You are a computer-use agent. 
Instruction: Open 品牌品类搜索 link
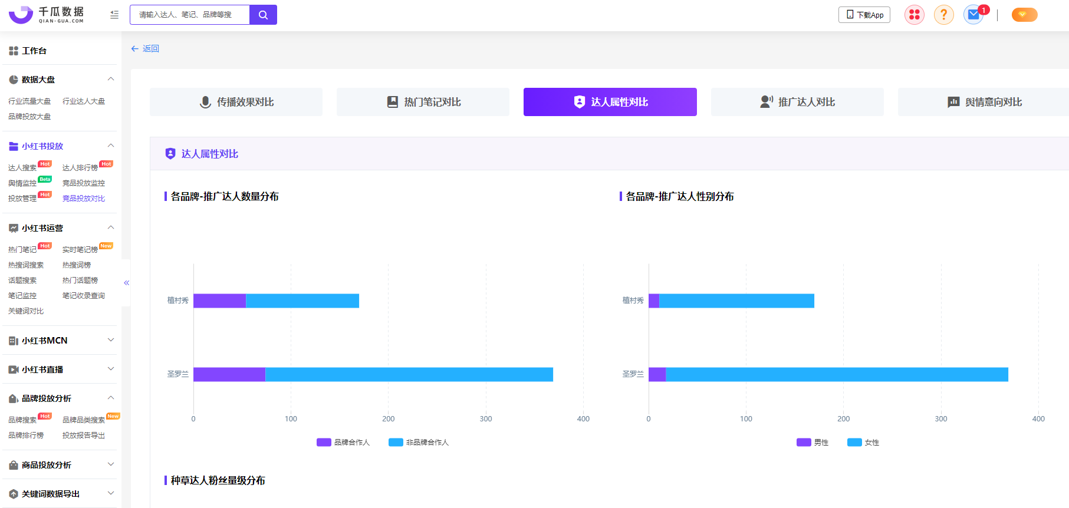pos(84,420)
